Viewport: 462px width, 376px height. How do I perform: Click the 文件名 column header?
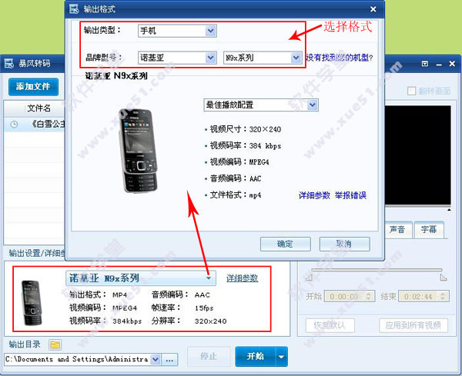[38, 108]
